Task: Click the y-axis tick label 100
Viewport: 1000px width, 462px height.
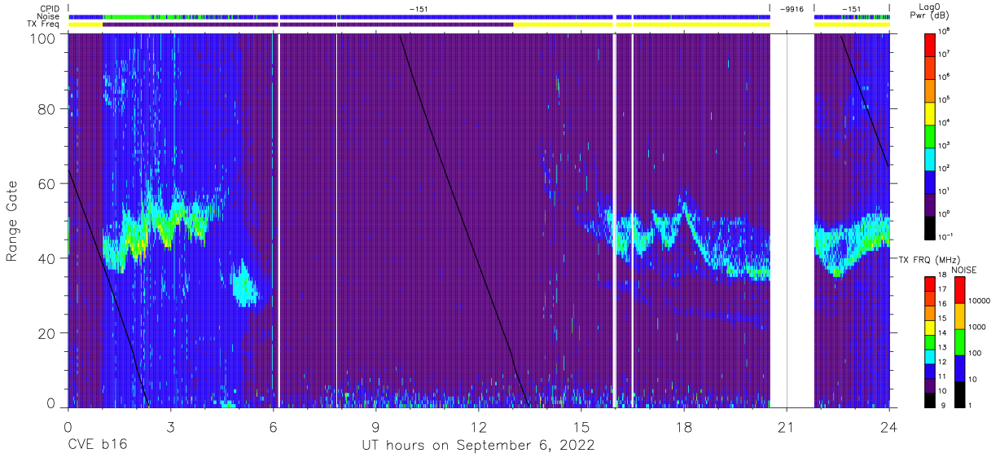Action: point(44,38)
